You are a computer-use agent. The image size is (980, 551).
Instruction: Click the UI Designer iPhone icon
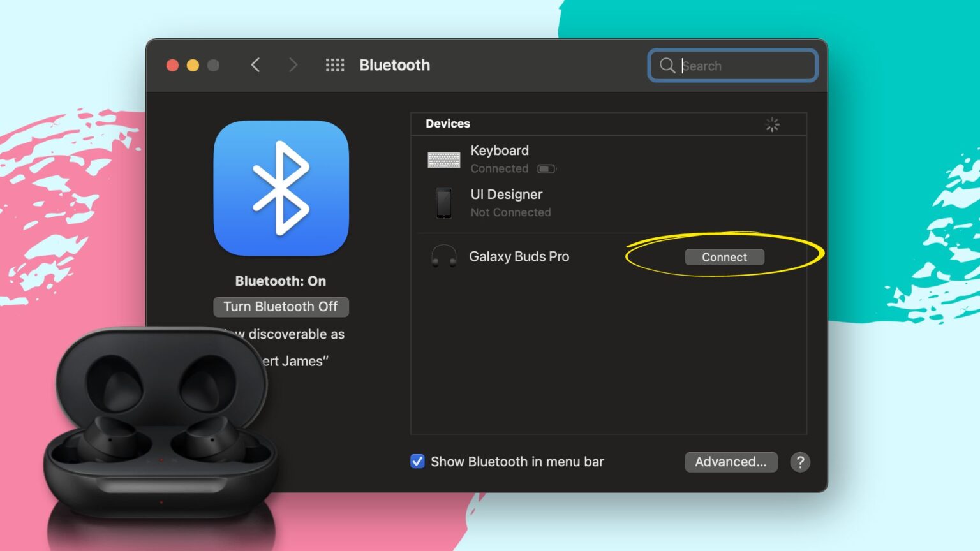pyautogui.click(x=445, y=203)
